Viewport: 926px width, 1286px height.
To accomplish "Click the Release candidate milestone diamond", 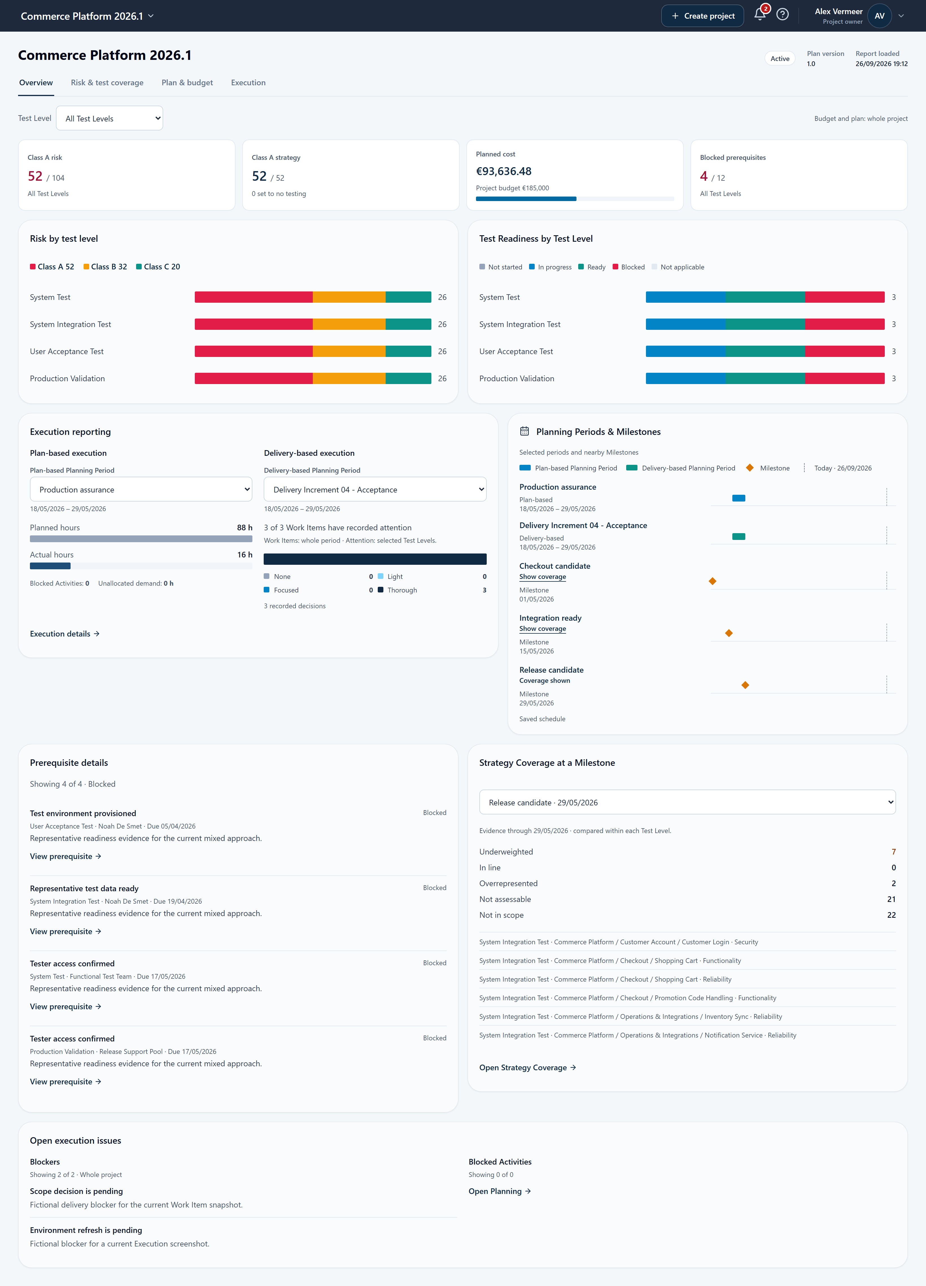I will pos(745,685).
